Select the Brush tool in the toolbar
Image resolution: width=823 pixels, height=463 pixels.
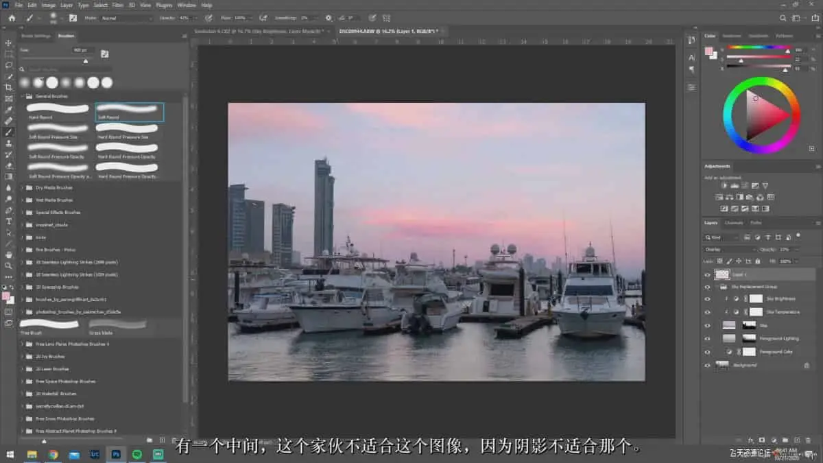9,132
